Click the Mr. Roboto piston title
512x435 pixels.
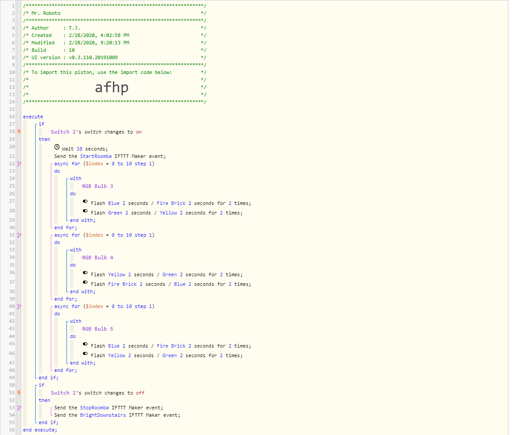coord(46,13)
